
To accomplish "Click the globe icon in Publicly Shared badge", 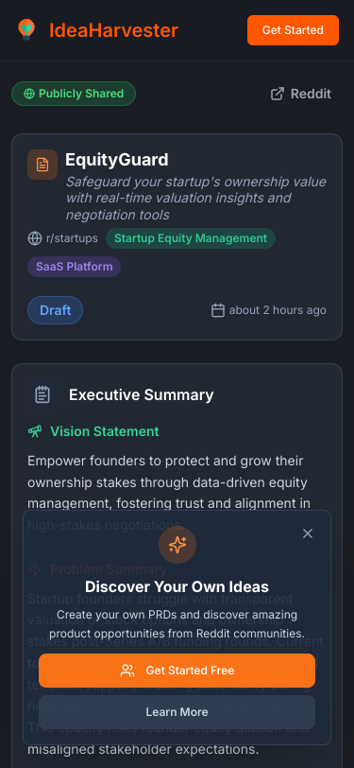I will tap(29, 94).
